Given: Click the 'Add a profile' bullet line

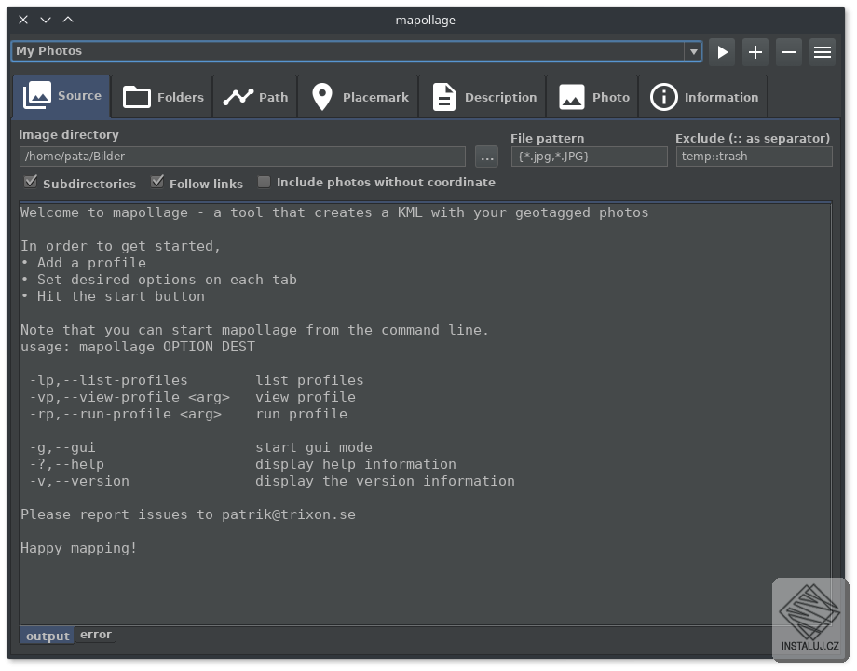Looking at the screenshot, I should [83, 263].
